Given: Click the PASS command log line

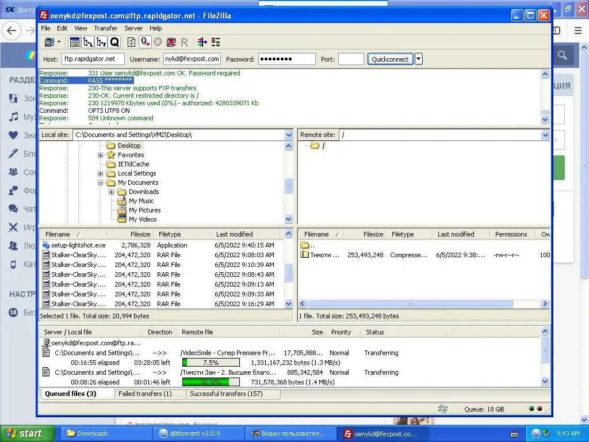Looking at the screenshot, I should 86,81.
